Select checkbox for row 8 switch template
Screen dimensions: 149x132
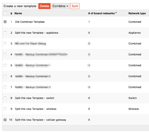pyautogui.click(x=5, y=98)
